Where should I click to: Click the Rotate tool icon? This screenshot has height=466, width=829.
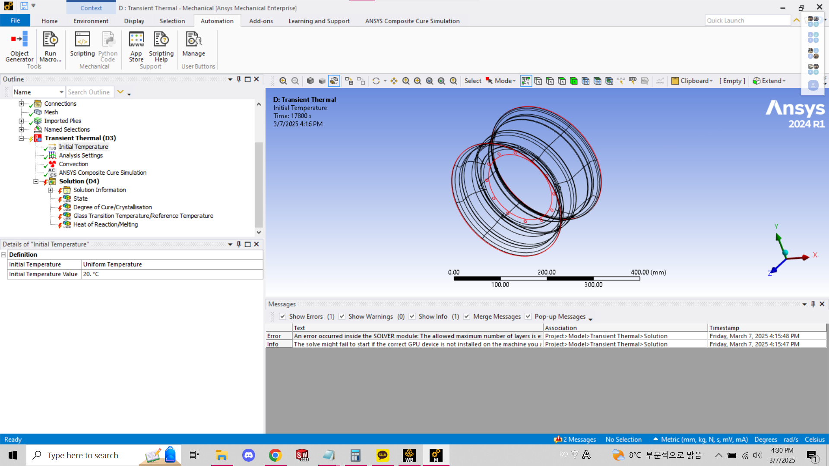click(376, 81)
